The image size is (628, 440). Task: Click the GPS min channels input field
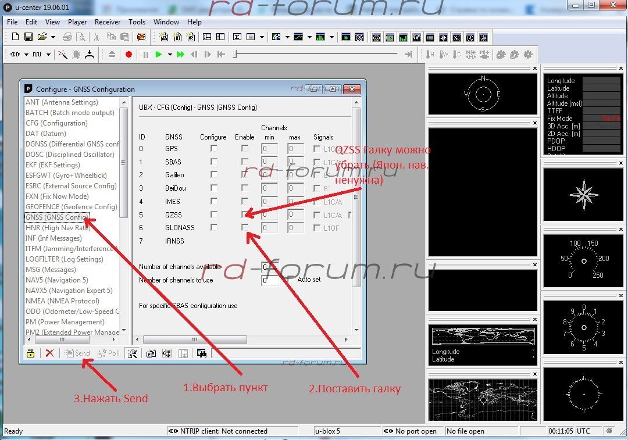pyautogui.click(x=269, y=149)
